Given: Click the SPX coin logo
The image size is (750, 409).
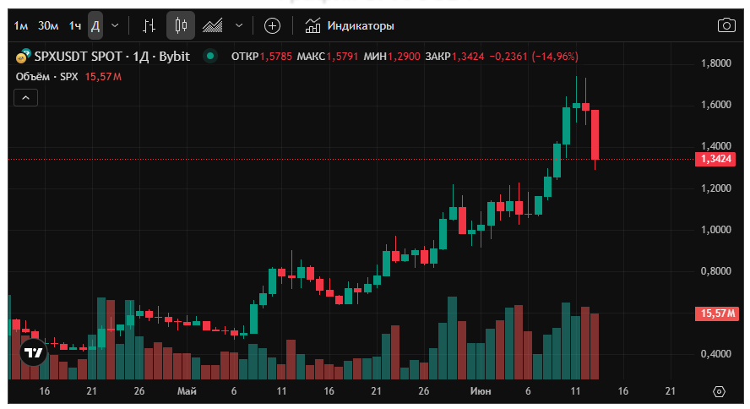Looking at the screenshot, I should pyautogui.click(x=24, y=56).
